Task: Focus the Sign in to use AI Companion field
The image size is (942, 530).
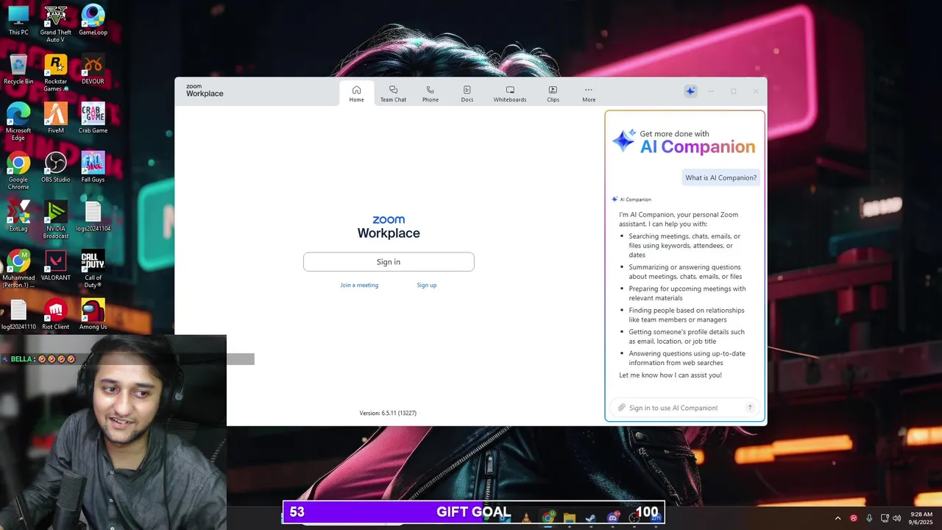Action: [685, 408]
